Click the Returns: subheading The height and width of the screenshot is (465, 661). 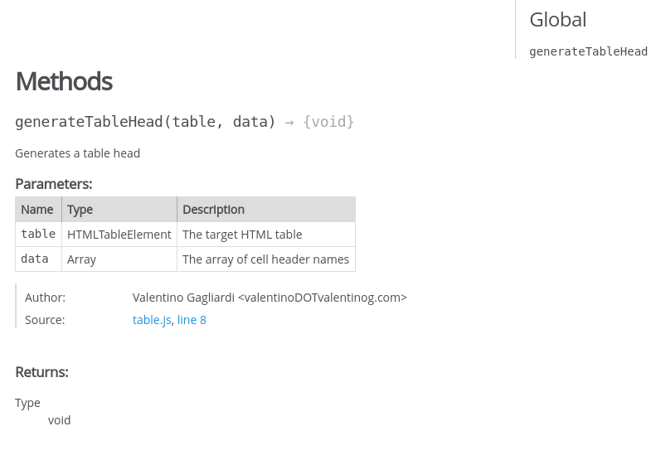(41, 372)
